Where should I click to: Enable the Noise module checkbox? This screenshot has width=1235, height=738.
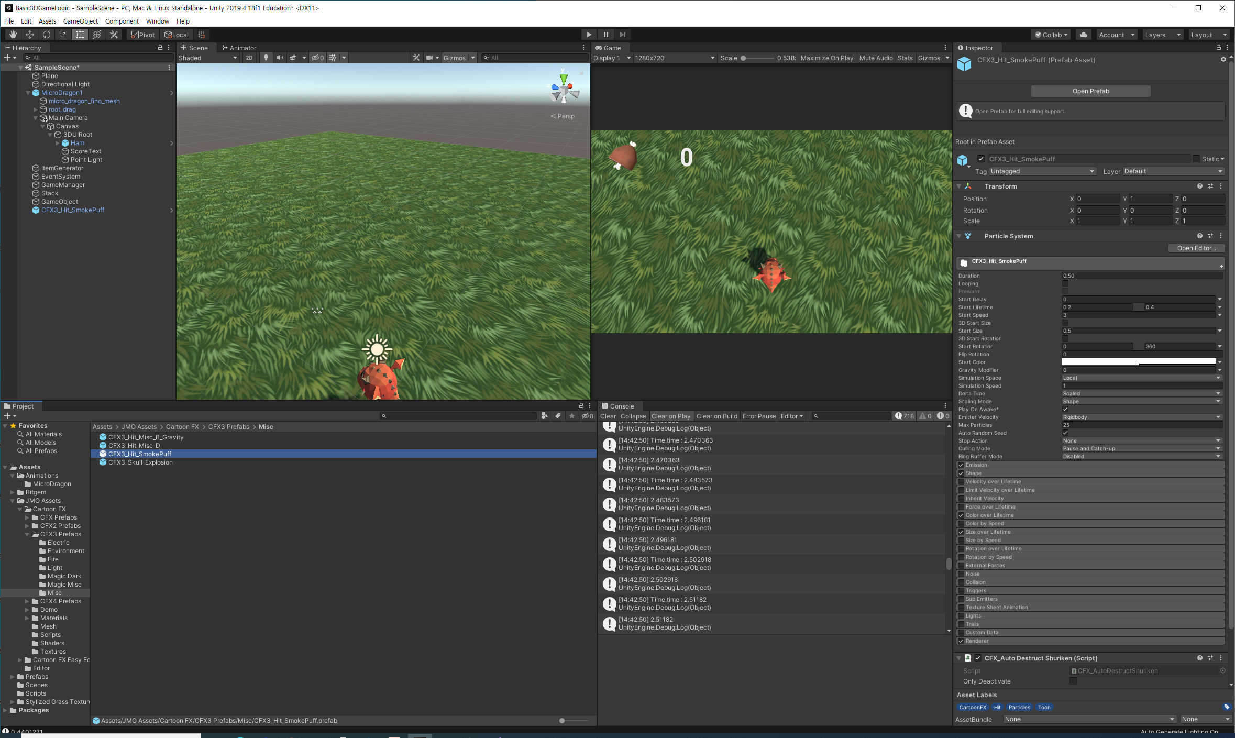click(x=961, y=574)
